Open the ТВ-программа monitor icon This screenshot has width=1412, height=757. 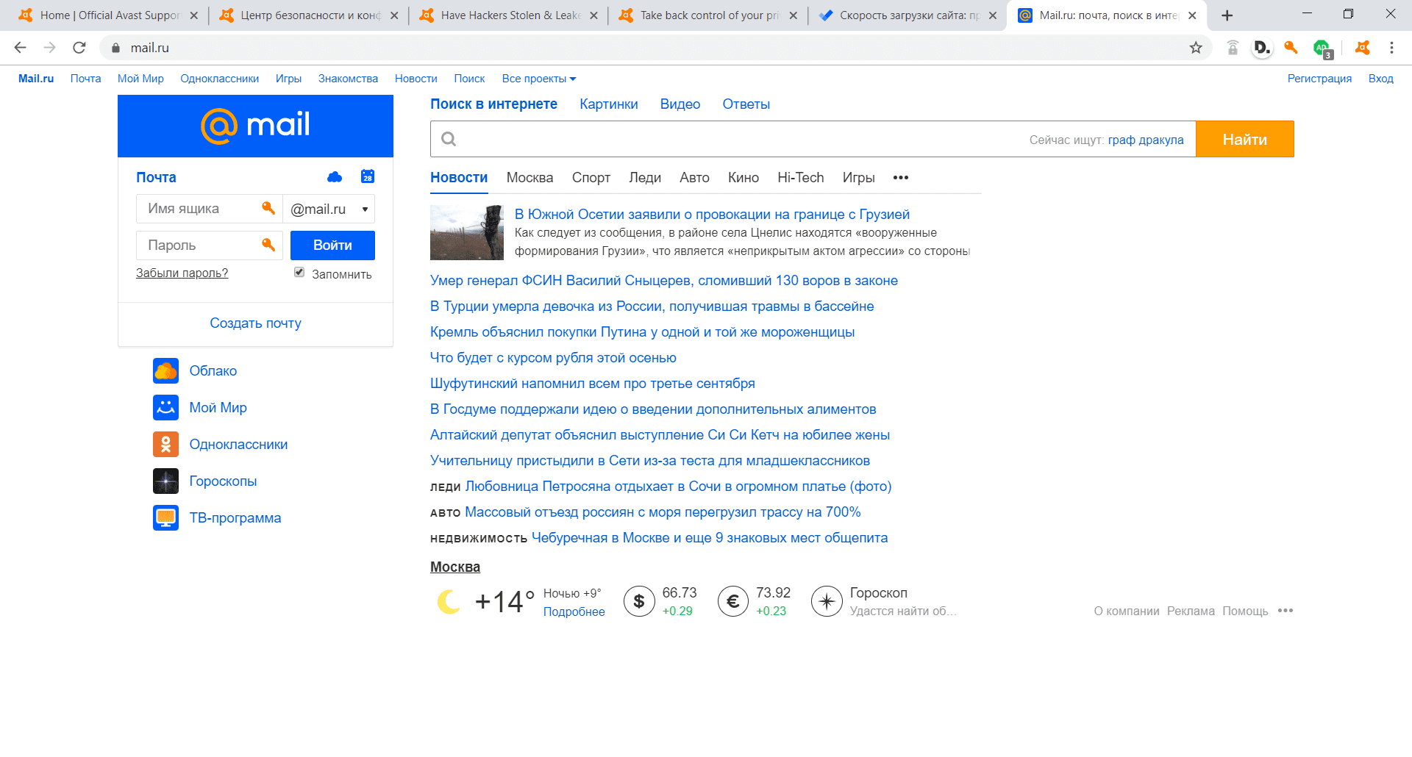pyautogui.click(x=166, y=517)
